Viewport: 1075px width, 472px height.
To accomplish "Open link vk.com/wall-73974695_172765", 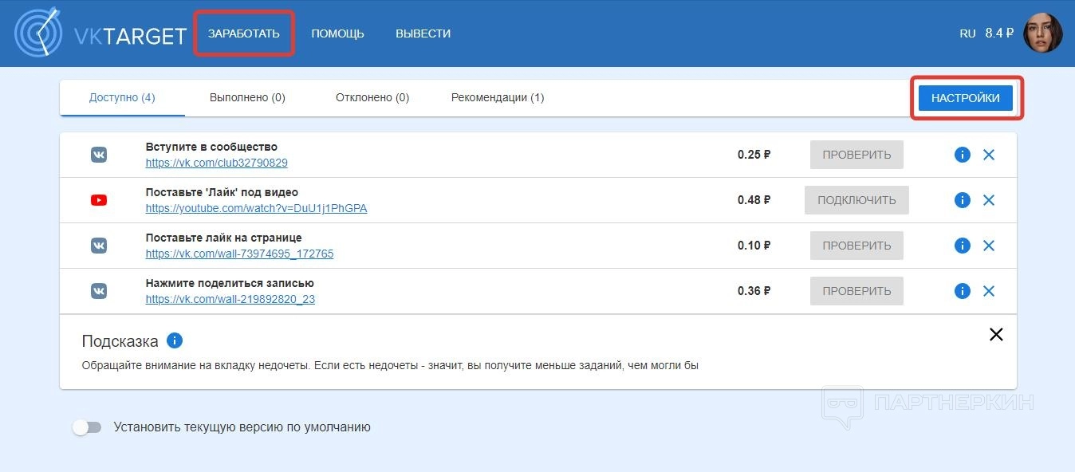I will tap(240, 254).
